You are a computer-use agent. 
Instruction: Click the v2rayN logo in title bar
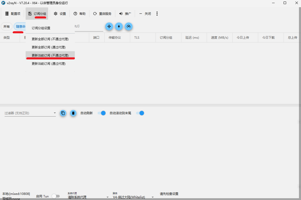click(3, 3)
